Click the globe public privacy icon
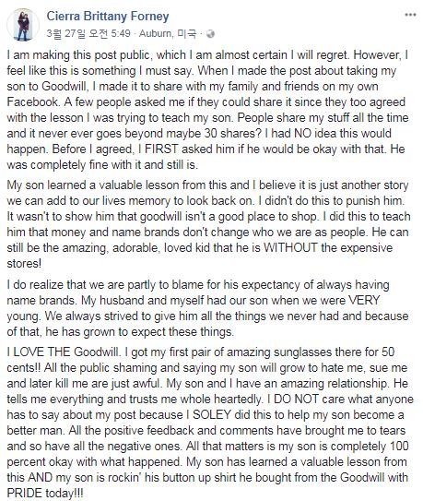Viewport: 423px width, 501px height. point(210,33)
